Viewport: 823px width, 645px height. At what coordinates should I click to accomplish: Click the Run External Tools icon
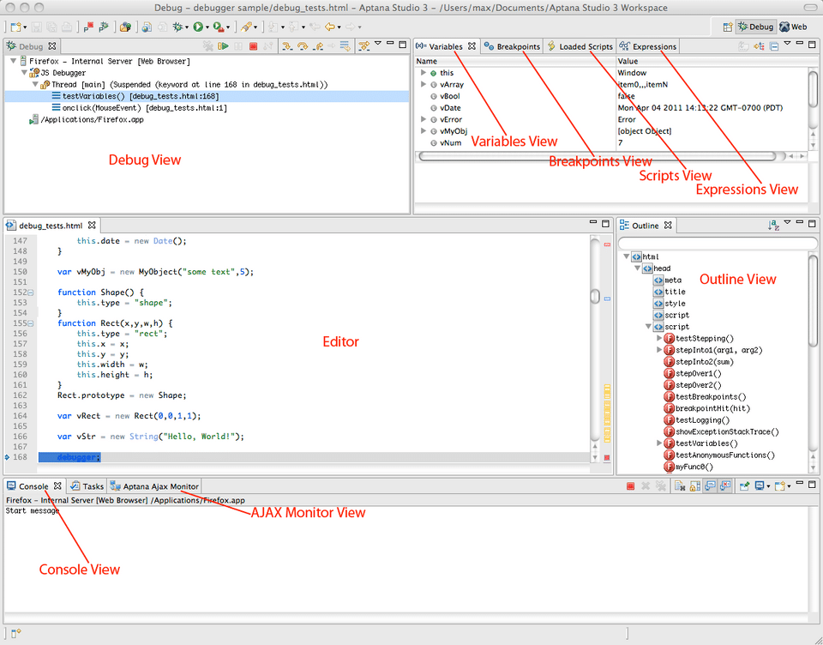pos(218,27)
